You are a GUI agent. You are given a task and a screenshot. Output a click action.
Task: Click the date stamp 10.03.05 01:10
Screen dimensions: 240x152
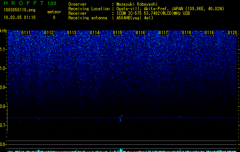tap(19, 17)
